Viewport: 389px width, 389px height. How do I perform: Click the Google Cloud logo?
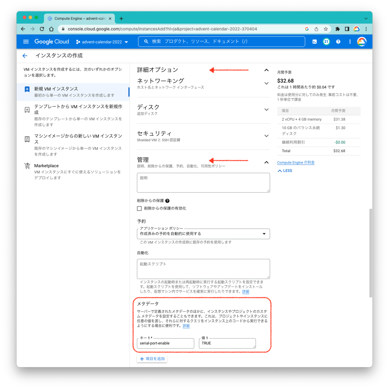[52, 41]
